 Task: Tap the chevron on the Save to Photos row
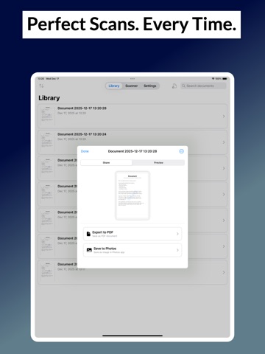click(177, 250)
